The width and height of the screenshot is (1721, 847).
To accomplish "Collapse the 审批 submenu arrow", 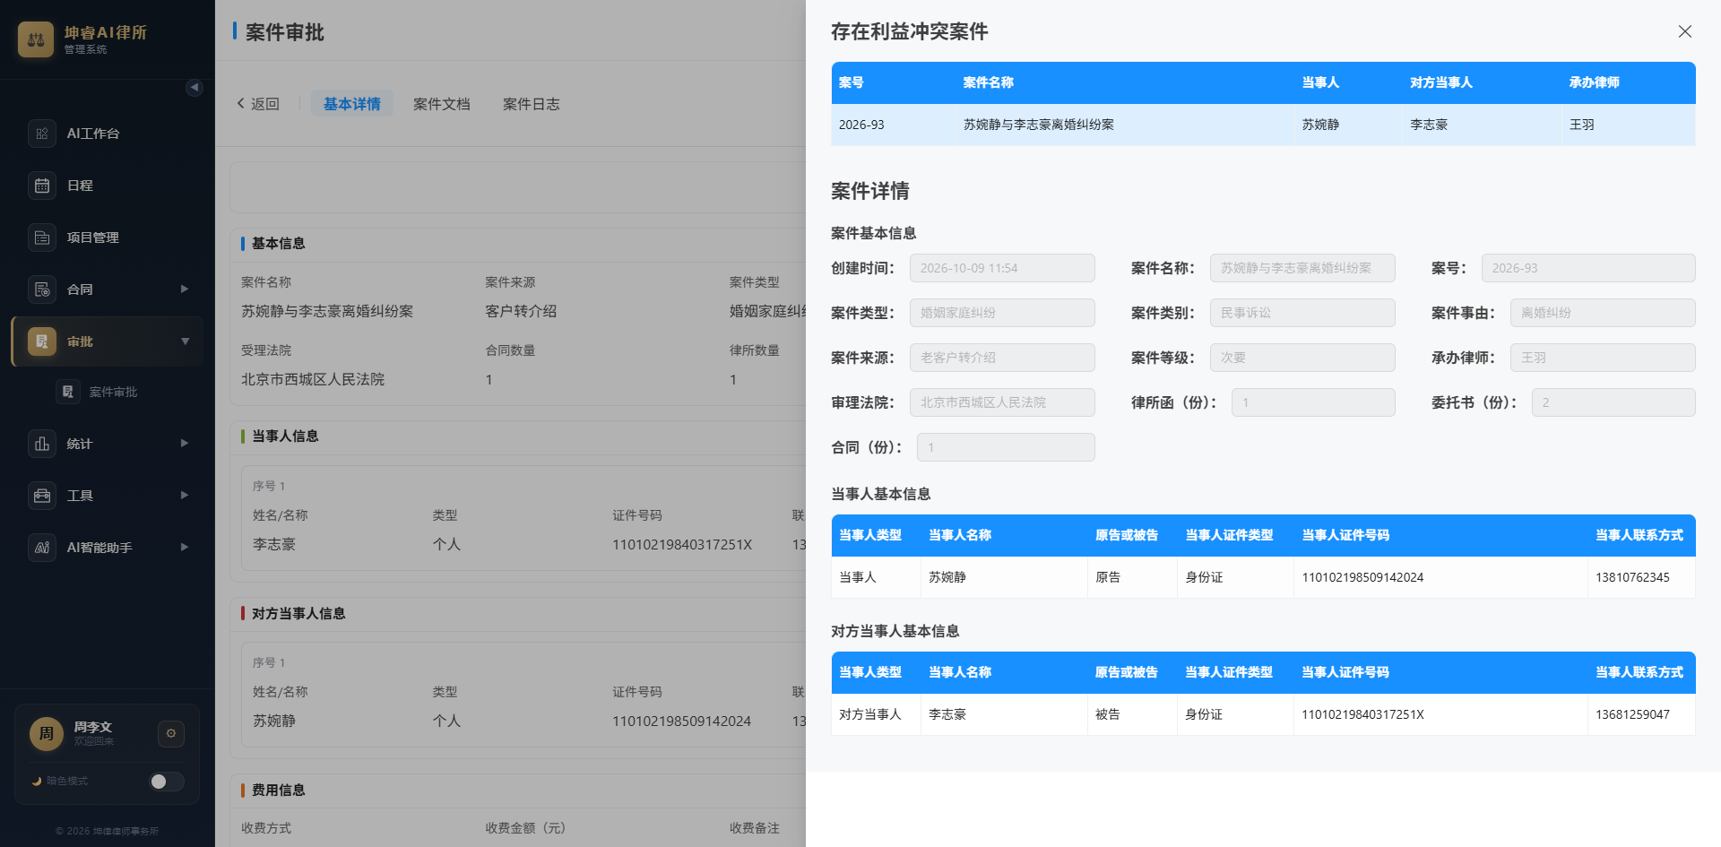I will 185,341.
